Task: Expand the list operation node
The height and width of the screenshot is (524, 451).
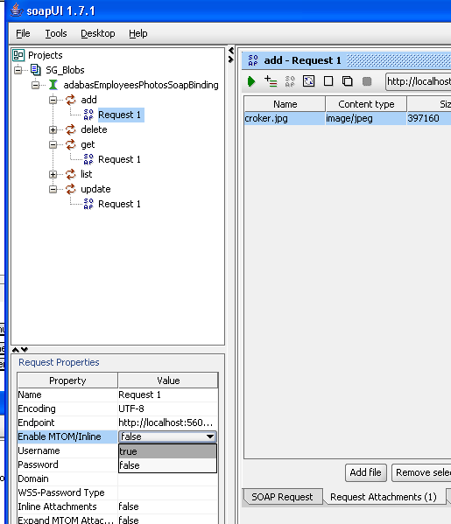Action: (x=53, y=174)
